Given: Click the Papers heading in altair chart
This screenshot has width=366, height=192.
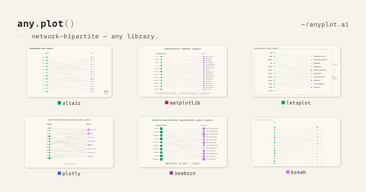Looking at the screenshot, I should (x=91, y=53).
